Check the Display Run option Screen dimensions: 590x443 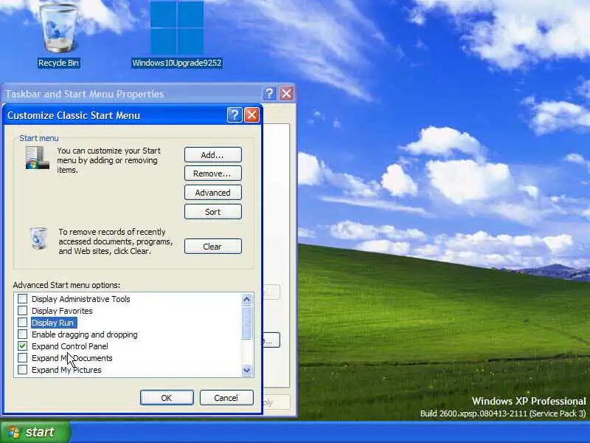click(x=23, y=323)
